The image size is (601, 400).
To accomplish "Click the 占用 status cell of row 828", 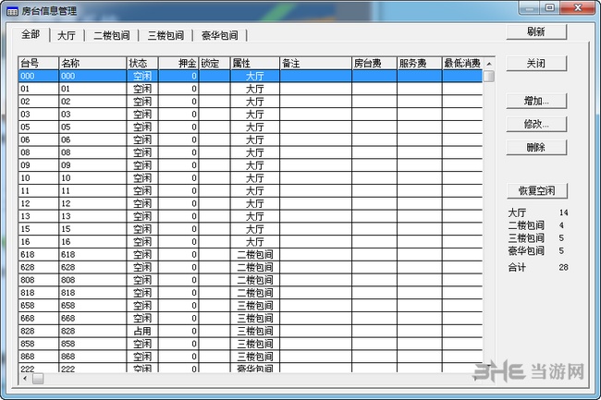I will 142,331.
